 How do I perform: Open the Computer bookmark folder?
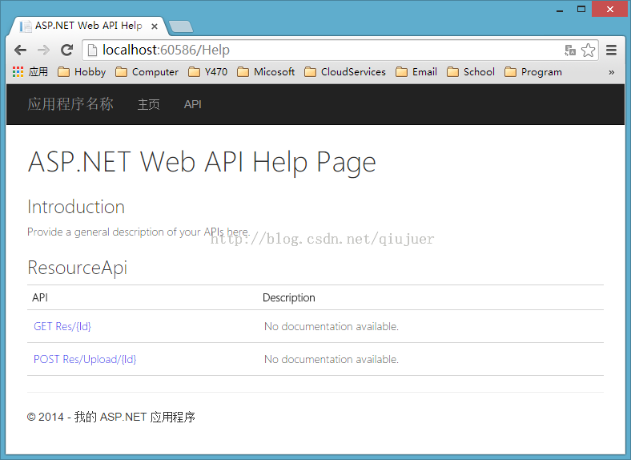click(x=147, y=71)
